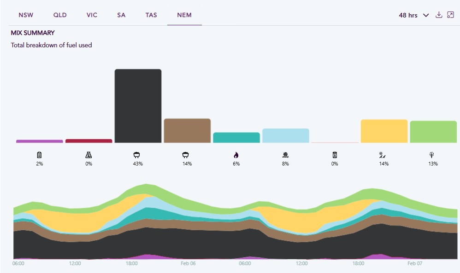Screen dimensions: 460x273
Task: Expand the chart to fullscreen
Action: coord(450,15)
